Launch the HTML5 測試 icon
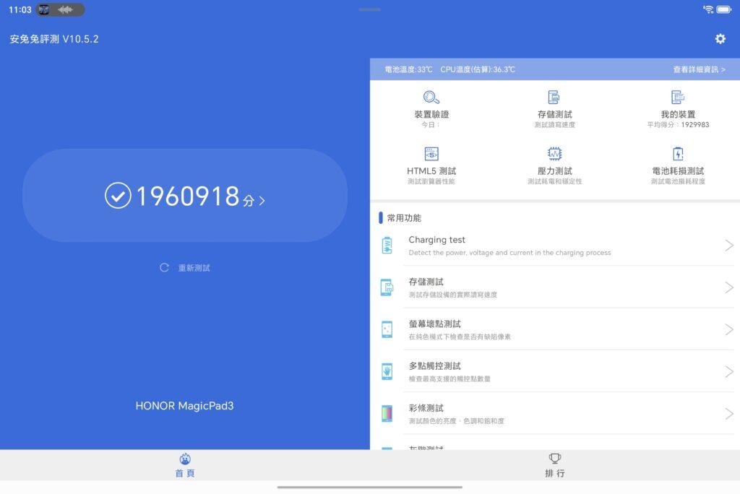Screen dimensions: 740x494 [431, 154]
